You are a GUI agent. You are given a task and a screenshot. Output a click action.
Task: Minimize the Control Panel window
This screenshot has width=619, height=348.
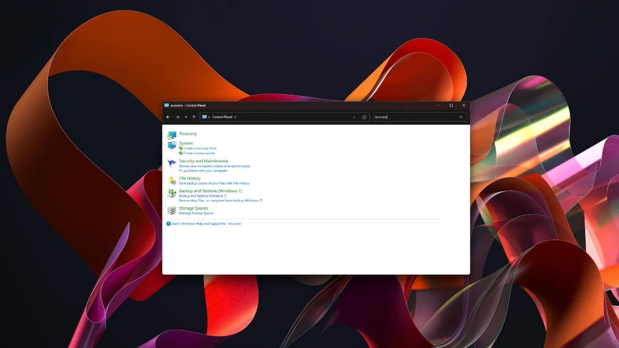(x=439, y=105)
